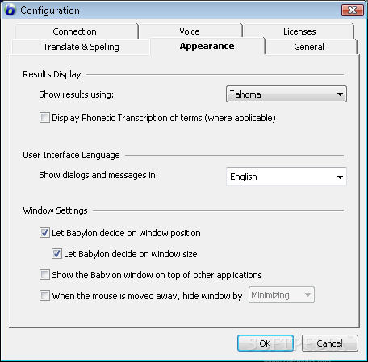Click the Cancel button
Screen dimensions: 368x362
[330, 343]
